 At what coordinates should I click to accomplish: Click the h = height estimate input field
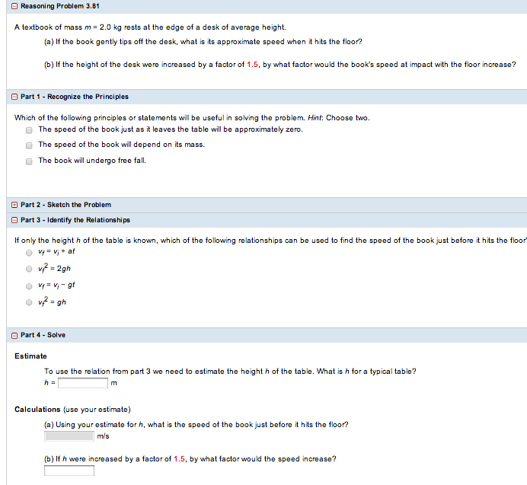[82, 383]
